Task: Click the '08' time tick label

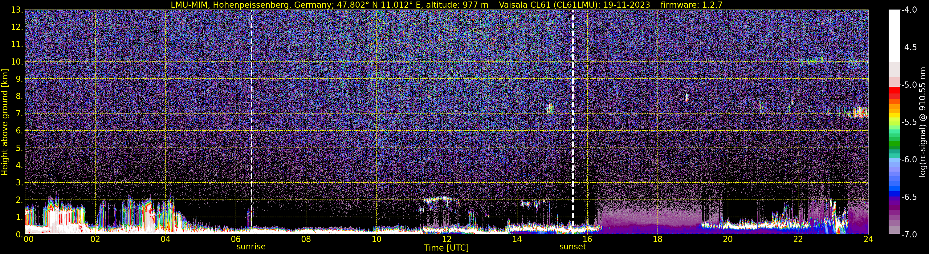Action: (306, 239)
